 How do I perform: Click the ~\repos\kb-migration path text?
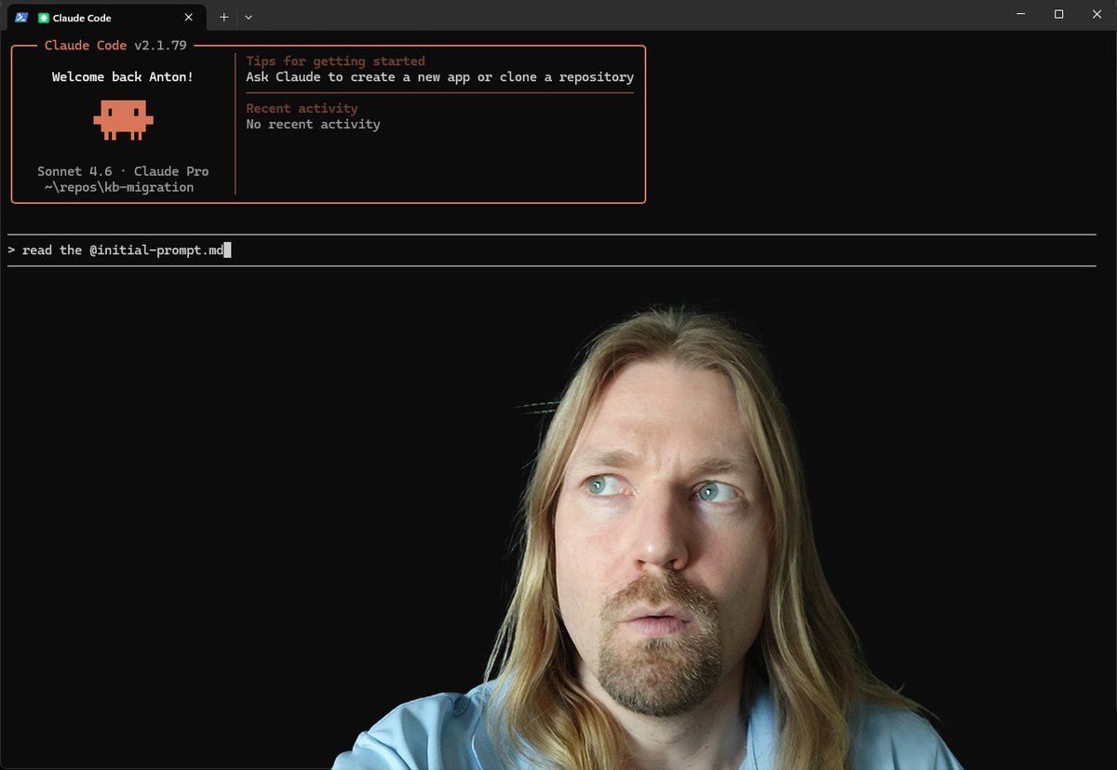[119, 187]
